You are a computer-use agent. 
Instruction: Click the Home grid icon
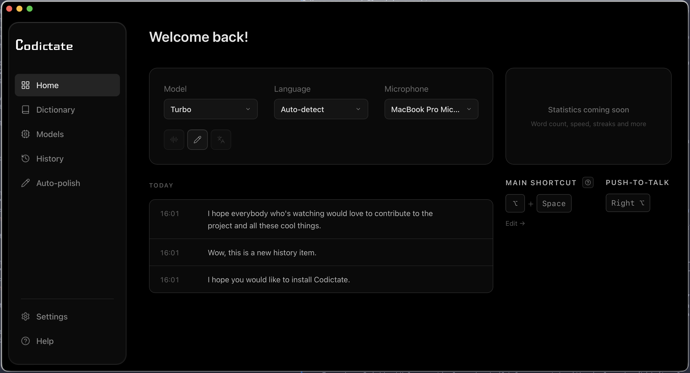tap(26, 85)
